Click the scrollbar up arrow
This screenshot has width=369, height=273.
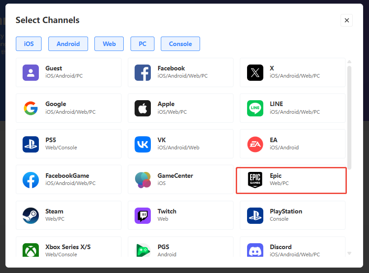pos(349,62)
